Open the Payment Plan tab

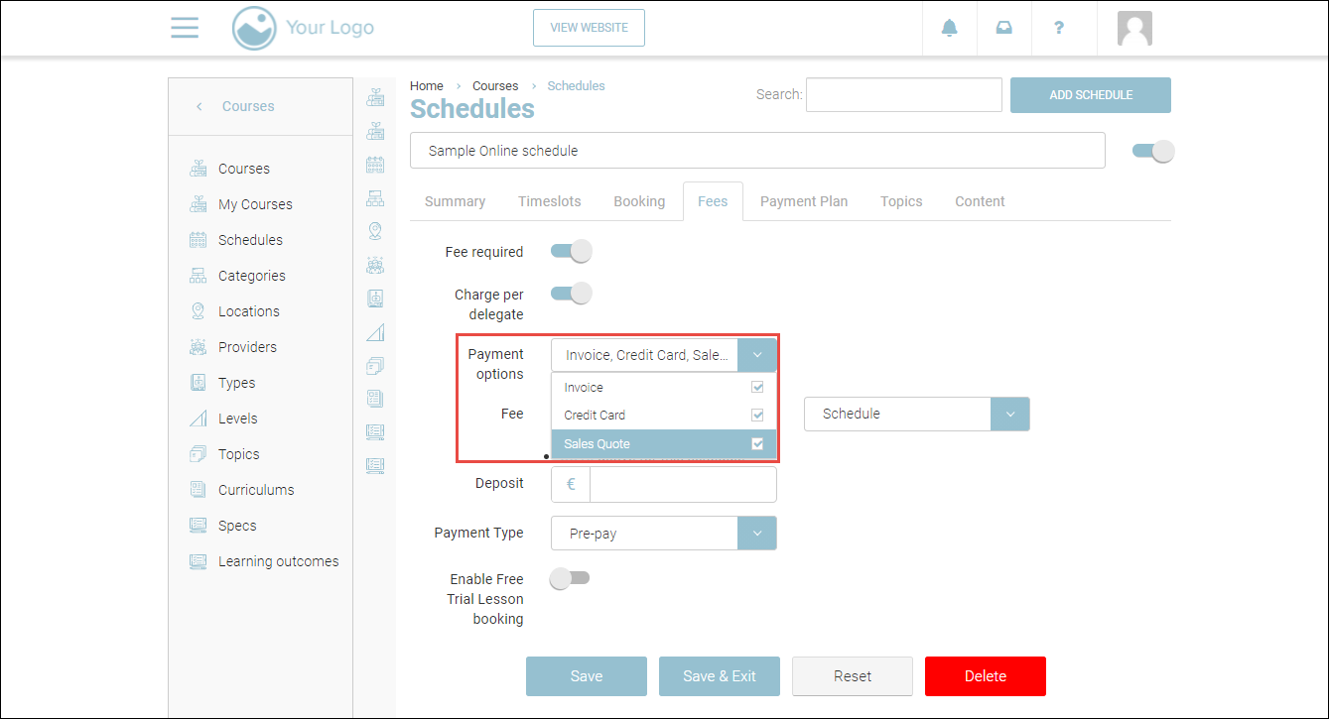803,201
